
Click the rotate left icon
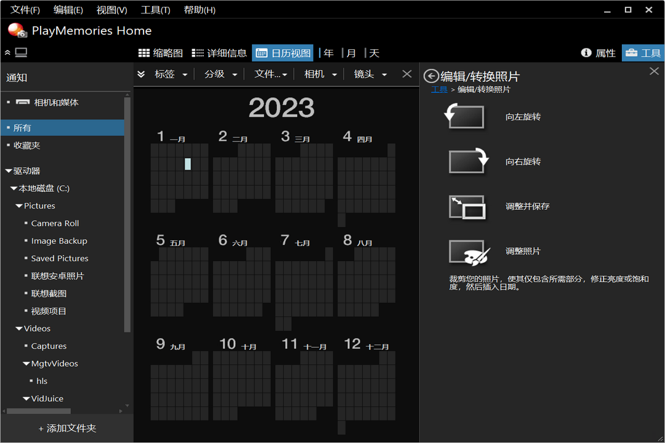(465, 116)
